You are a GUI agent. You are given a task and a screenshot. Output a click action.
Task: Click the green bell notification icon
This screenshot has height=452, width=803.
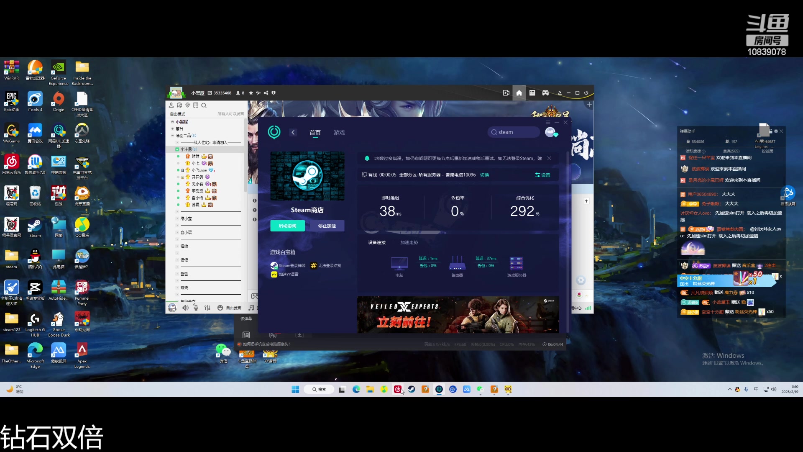pos(367,158)
